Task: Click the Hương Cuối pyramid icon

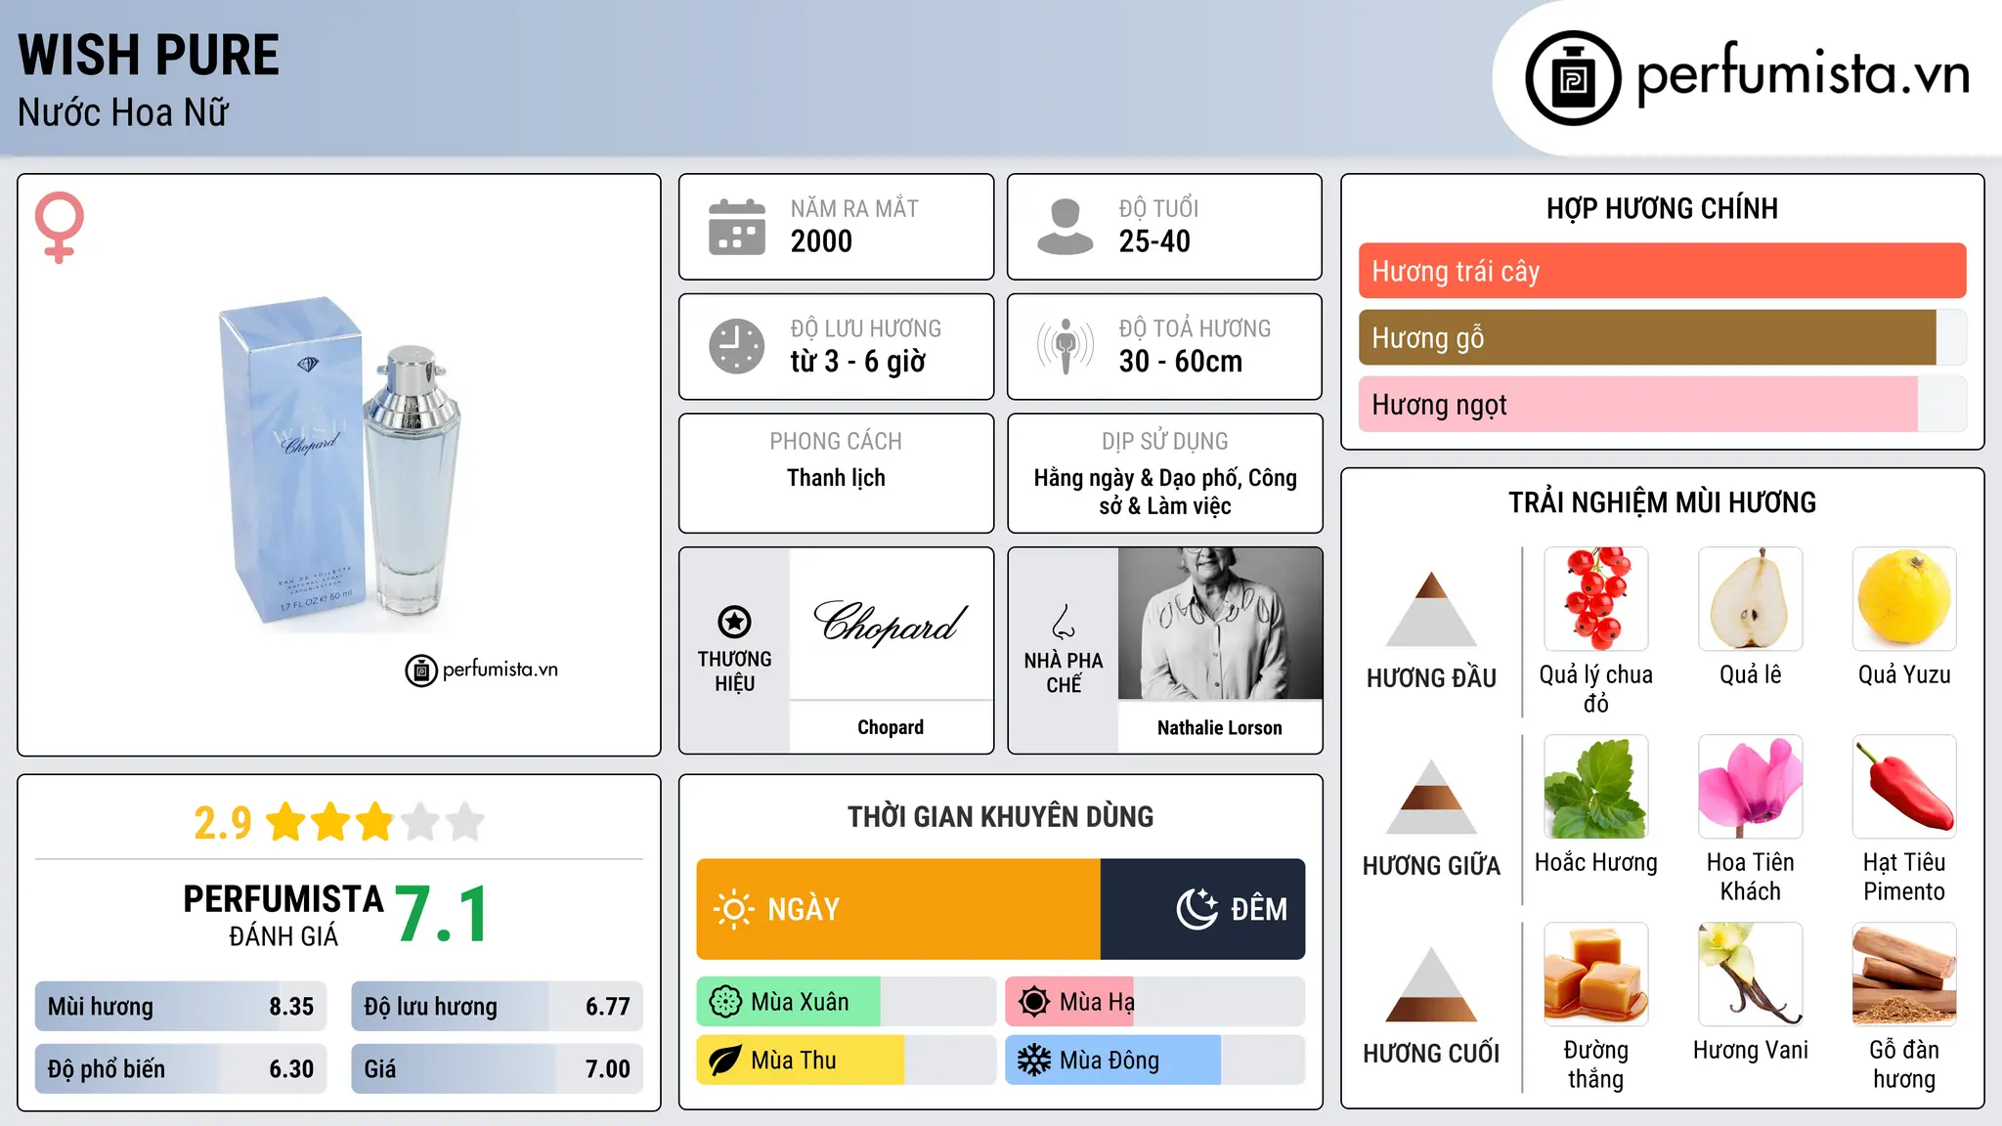Action: [1431, 984]
